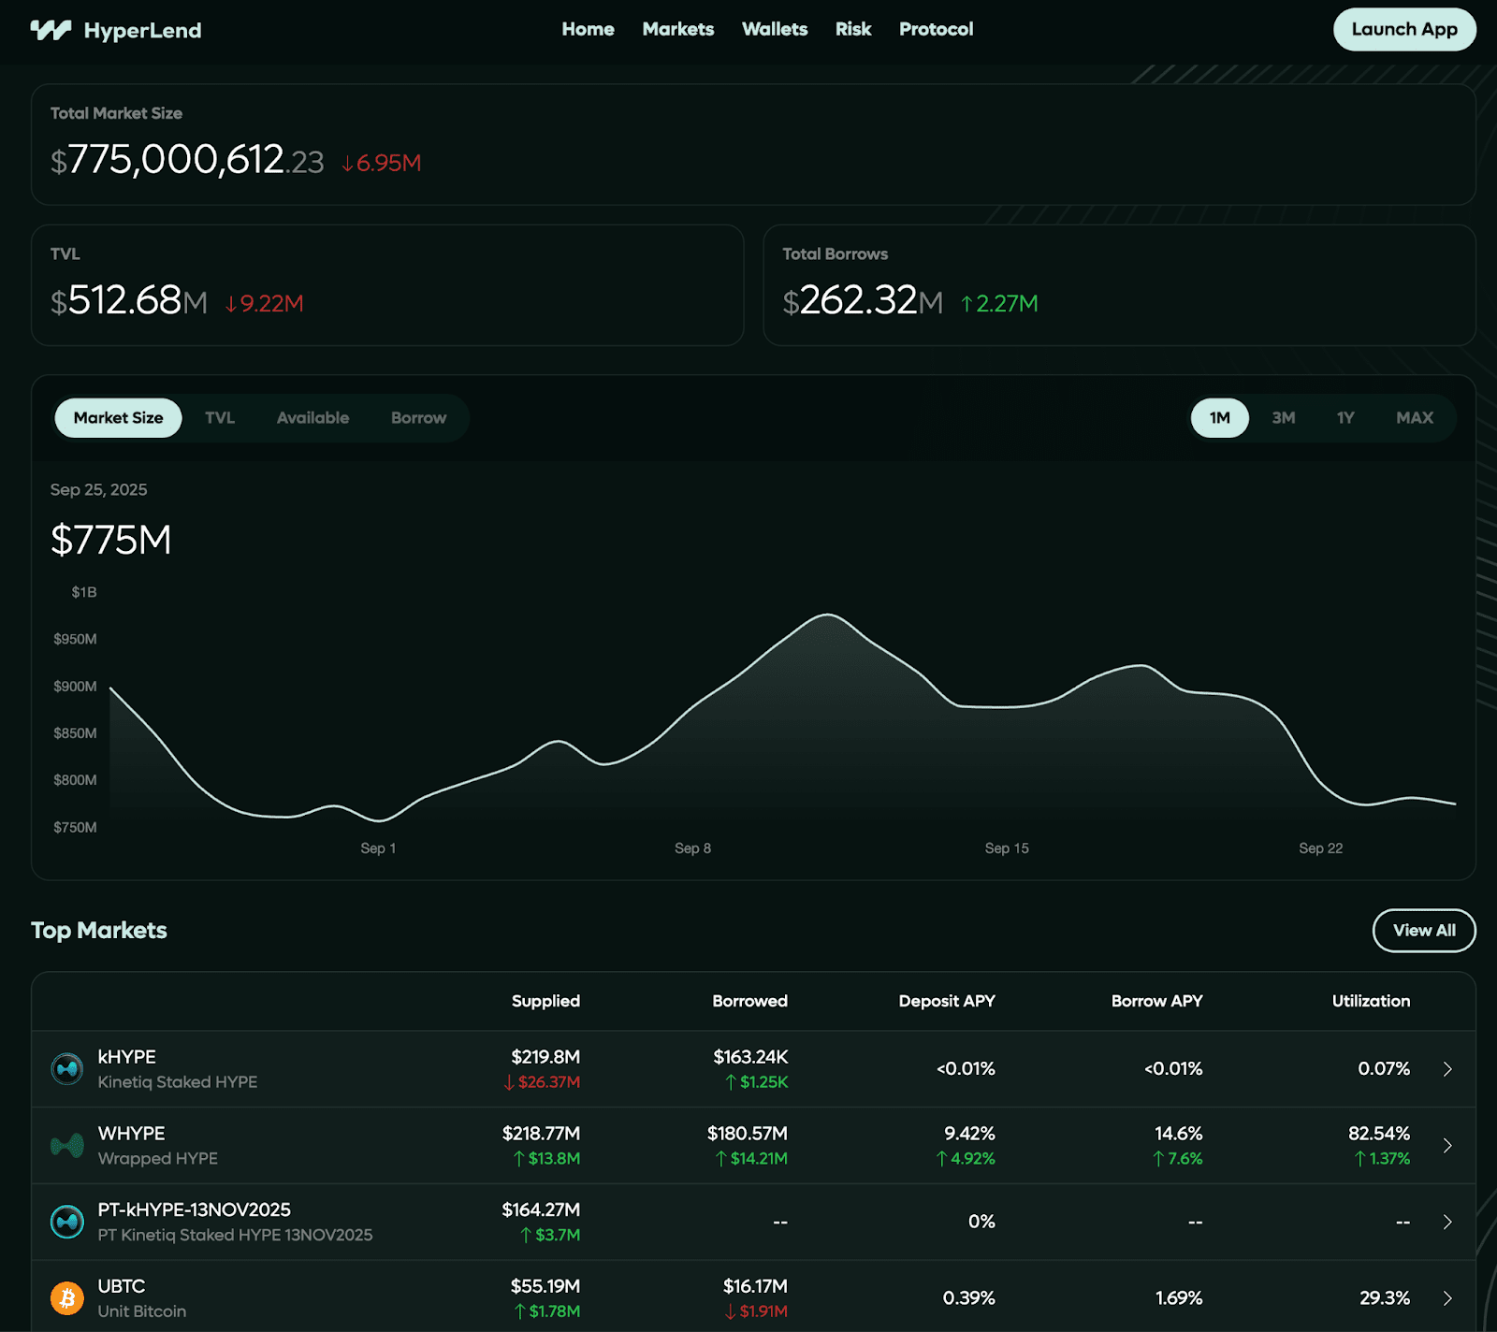Click the Launch App button
The width and height of the screenshot is (1497, 1332).
click(1403, 29)
